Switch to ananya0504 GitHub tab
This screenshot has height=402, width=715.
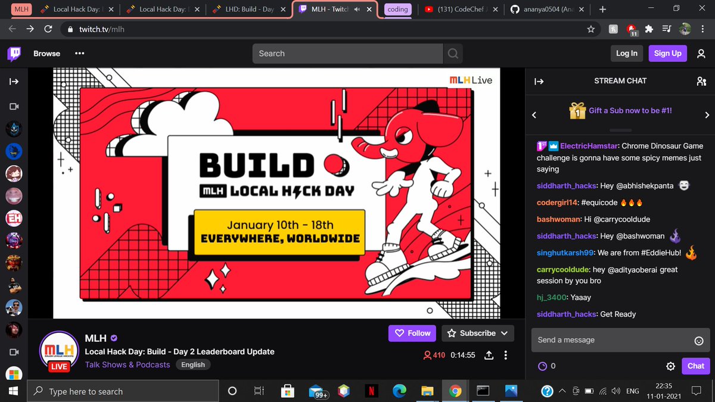pyautogui.click(x=548, y=10)
